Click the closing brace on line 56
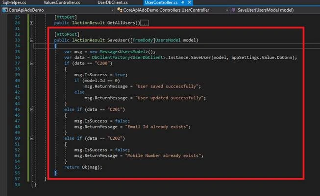The width and height of the screenshot is (320, 196). coord(55,173)
